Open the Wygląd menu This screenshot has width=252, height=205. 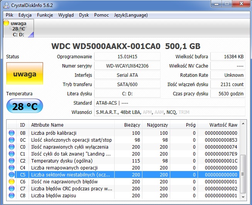click(66, 15)
